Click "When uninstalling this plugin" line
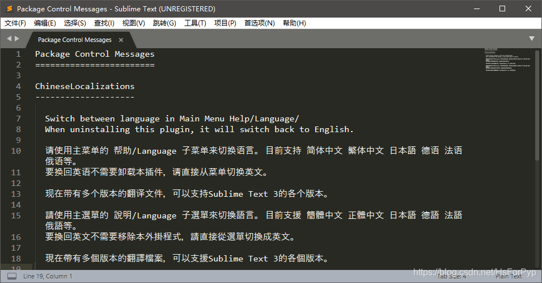 click(x=199, y=129)
